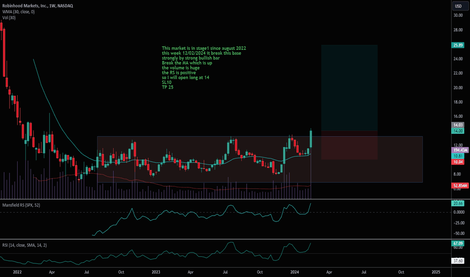Click the 0.0000 Mansfield RS zero level label

pyautogui.click(x=459, y=212)
